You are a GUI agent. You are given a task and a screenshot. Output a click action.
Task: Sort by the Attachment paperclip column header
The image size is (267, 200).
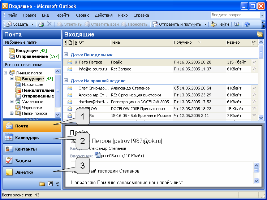pyautogui.click(x=76, y=43)
